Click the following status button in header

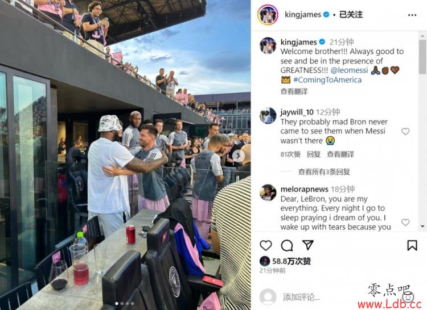[351, 15]
